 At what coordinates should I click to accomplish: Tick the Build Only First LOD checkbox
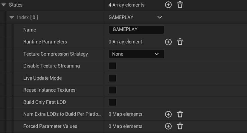(x=112, y=102)
